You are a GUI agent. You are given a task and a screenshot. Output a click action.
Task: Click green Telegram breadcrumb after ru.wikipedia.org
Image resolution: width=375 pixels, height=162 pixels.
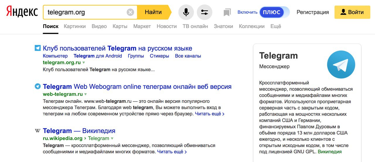point(98,138)
